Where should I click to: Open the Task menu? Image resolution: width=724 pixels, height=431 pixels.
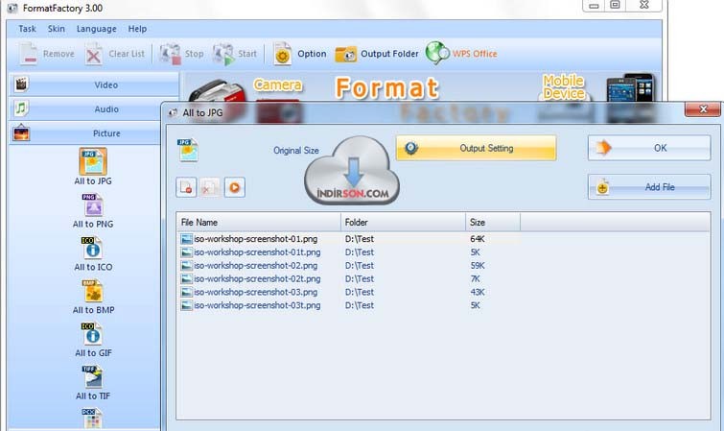[27, 29]
